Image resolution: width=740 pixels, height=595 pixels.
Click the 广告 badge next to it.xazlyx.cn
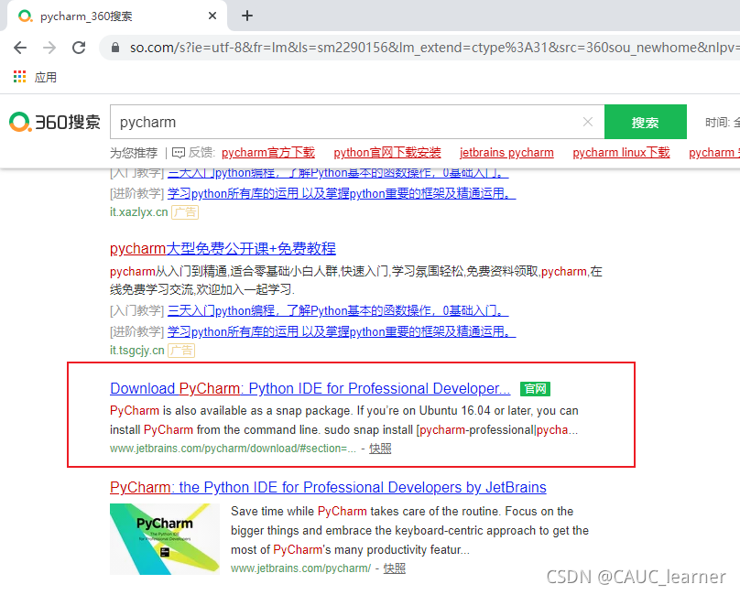185,212
